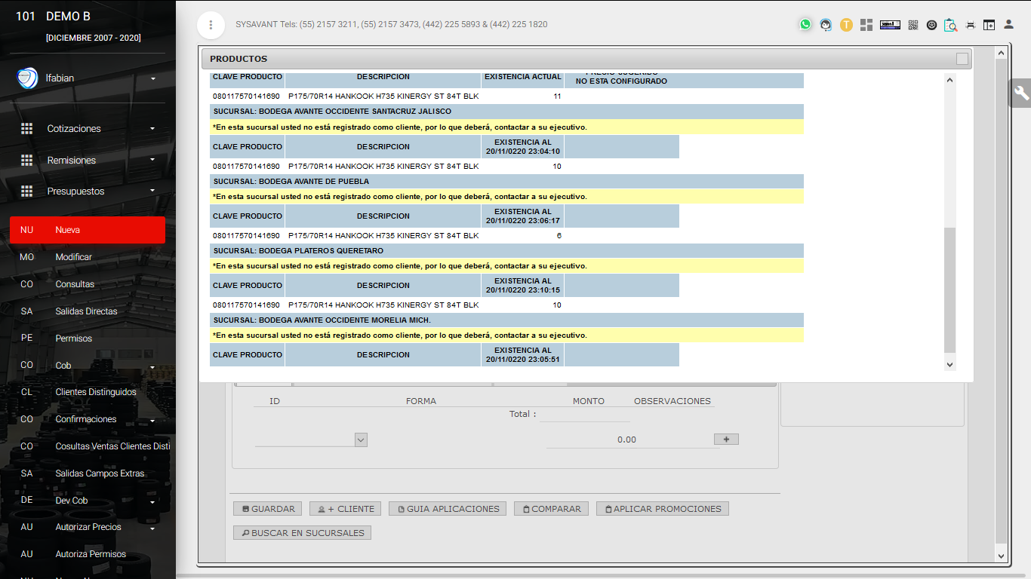The width and height of the screenshot is (1031, 579).
Task: Click the PRODUCTOS panel title
Action: [239, 59]
